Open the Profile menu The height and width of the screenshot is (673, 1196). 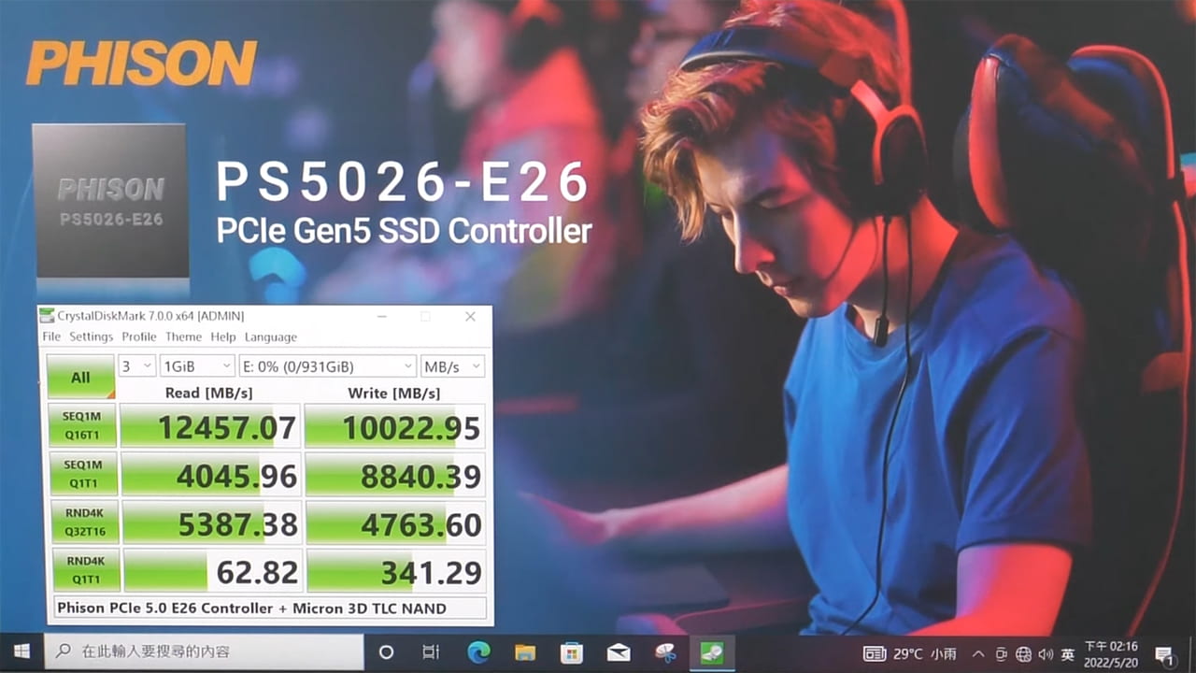click(x=139, y=336)
